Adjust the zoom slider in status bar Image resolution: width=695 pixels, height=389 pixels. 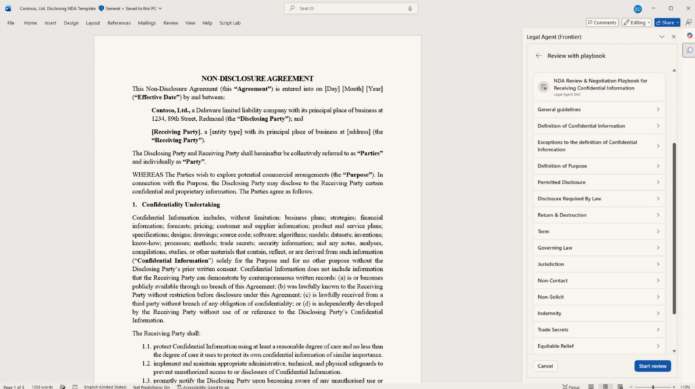pos(653,387)
